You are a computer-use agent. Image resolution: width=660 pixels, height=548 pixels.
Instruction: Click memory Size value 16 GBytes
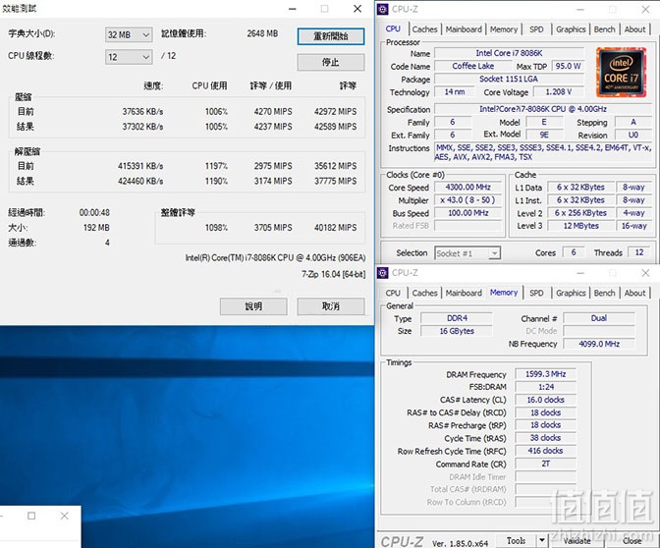457,331
